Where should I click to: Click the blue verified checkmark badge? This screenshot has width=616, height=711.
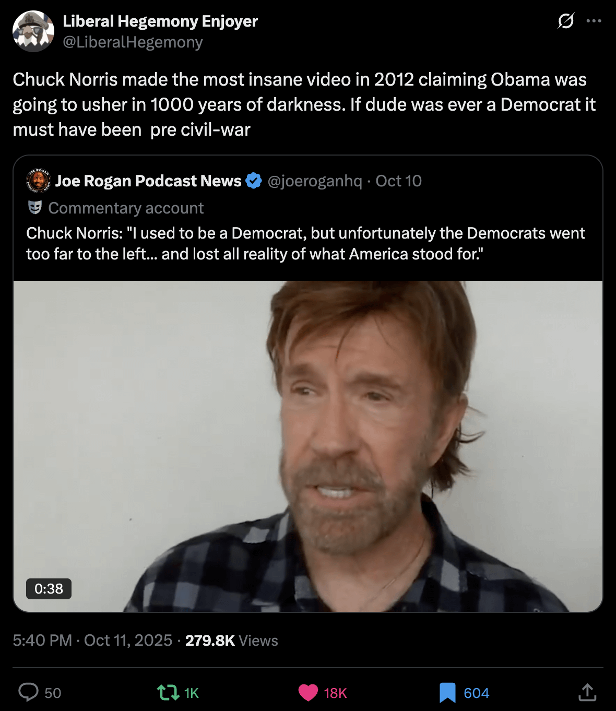tap(254, 181)
